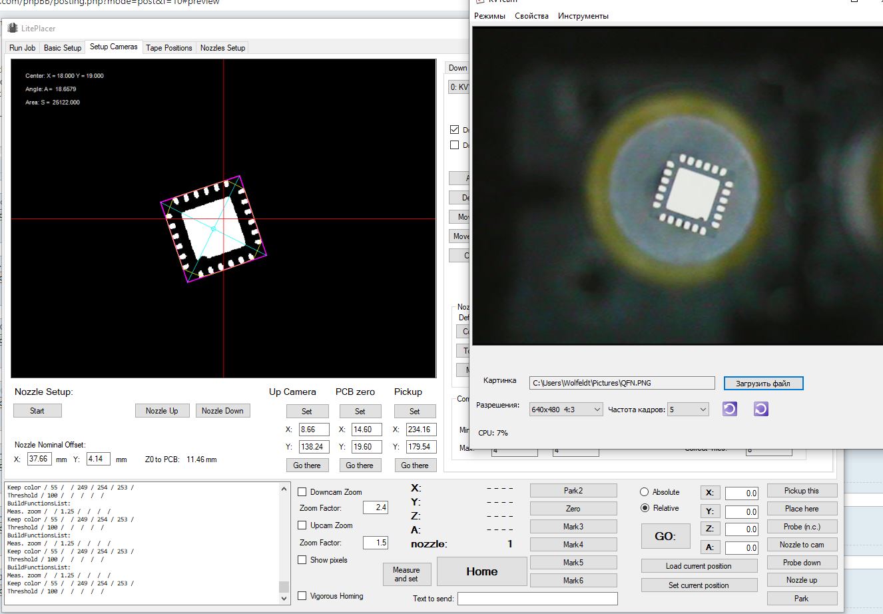
Task: Open the Nozzles Setup tab
Action: [223, 48]
